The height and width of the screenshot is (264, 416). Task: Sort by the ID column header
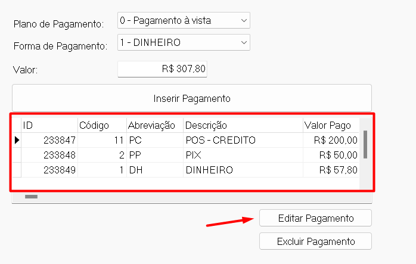click(x=49, y=125)
